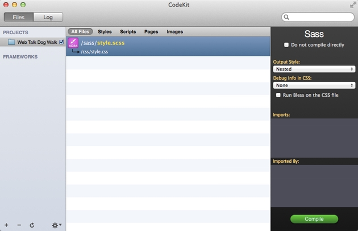358x231 pixels.
Task: Open the Output Style Nested dropdown
Action: tap(314, 69)
